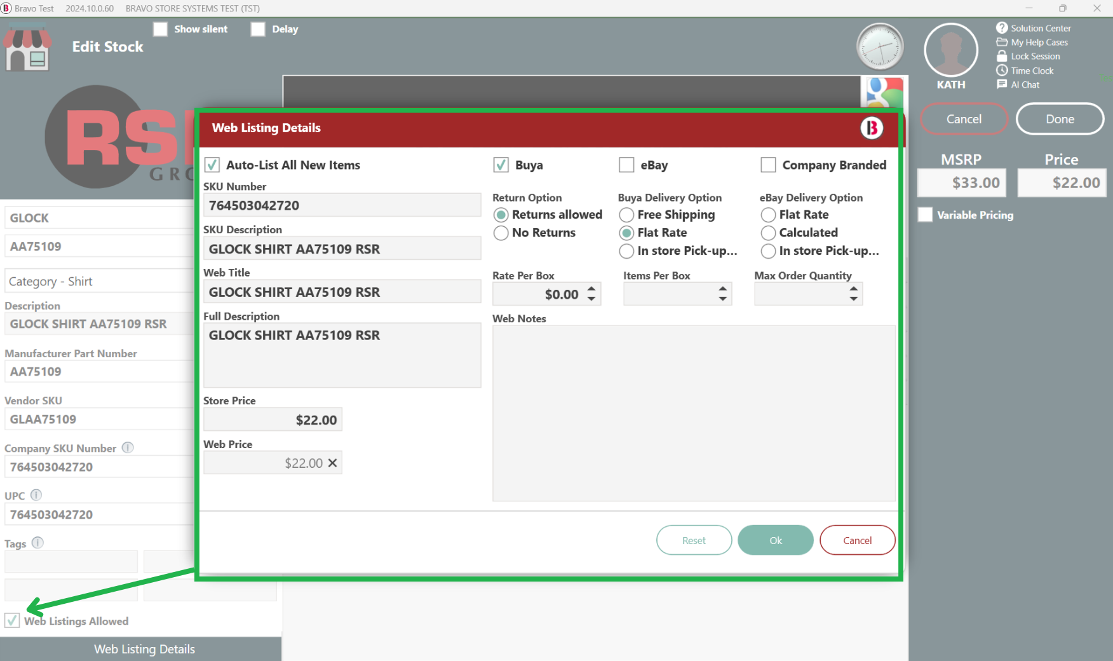Click the Web Listing Details bottom tab
Image resolution: width=1113 pixels, height=661 pixels.
click(x=144, y=649)
